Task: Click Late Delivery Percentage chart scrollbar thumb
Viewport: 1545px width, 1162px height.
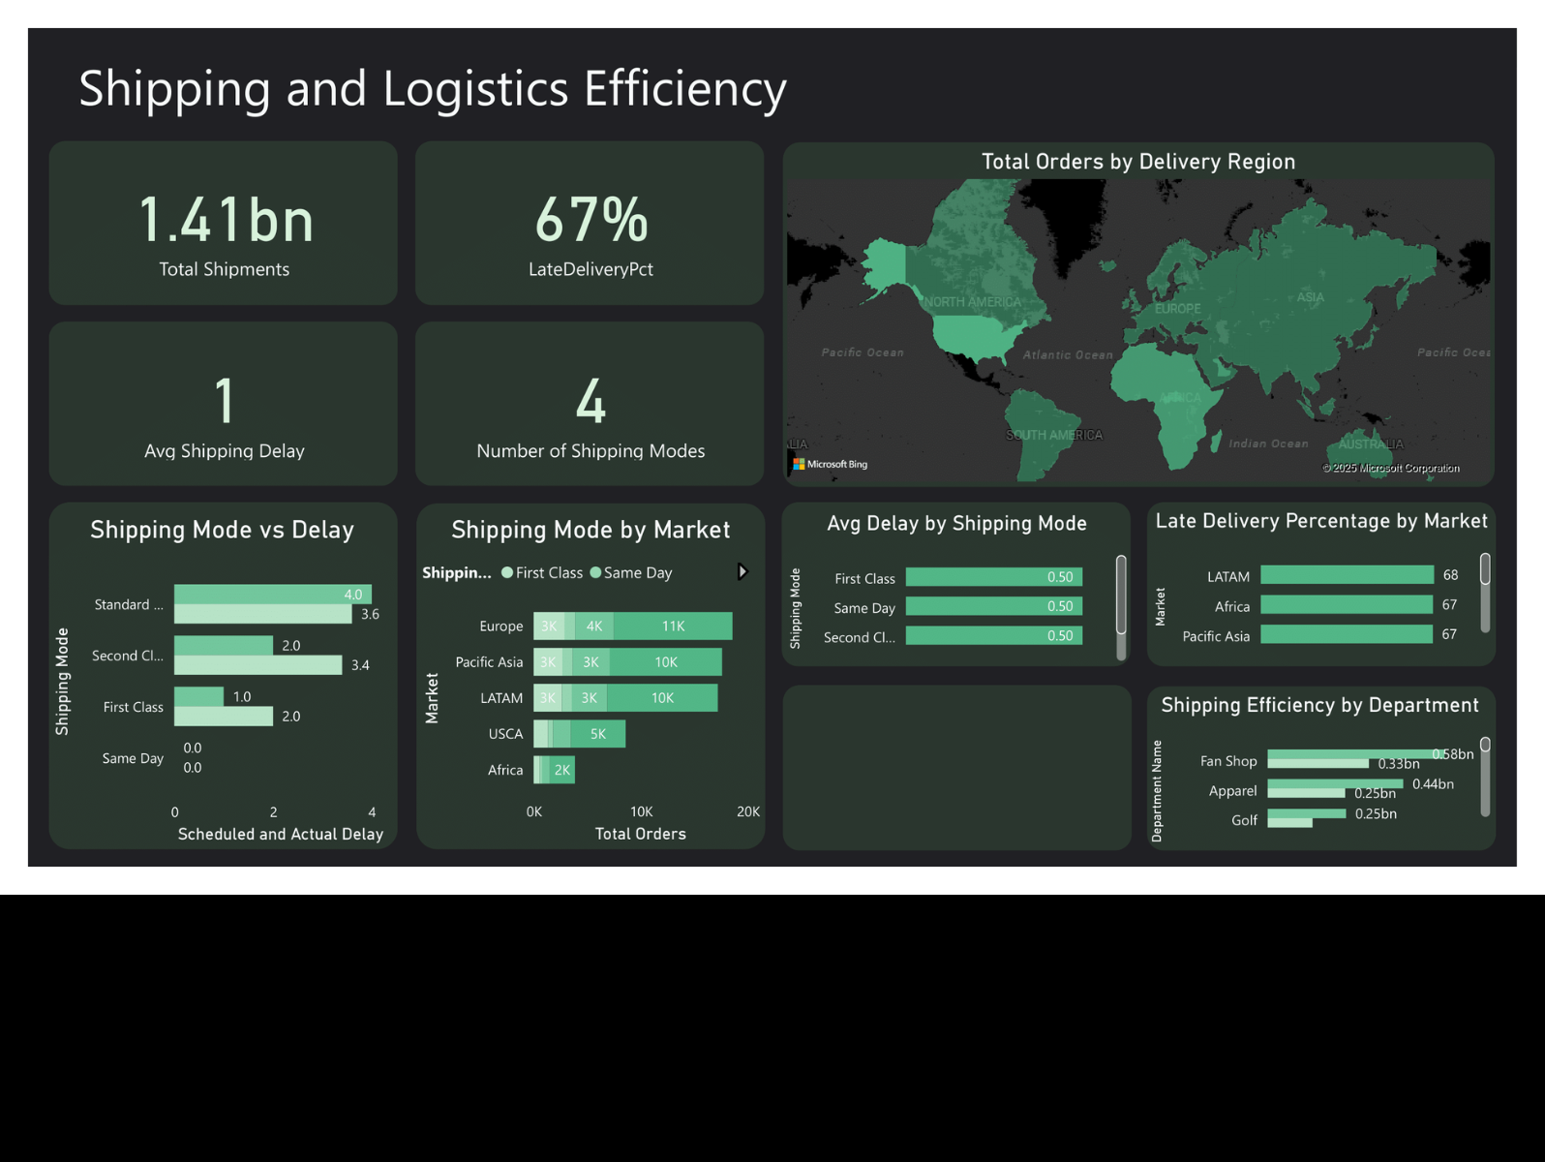Action: [1485, 569]
